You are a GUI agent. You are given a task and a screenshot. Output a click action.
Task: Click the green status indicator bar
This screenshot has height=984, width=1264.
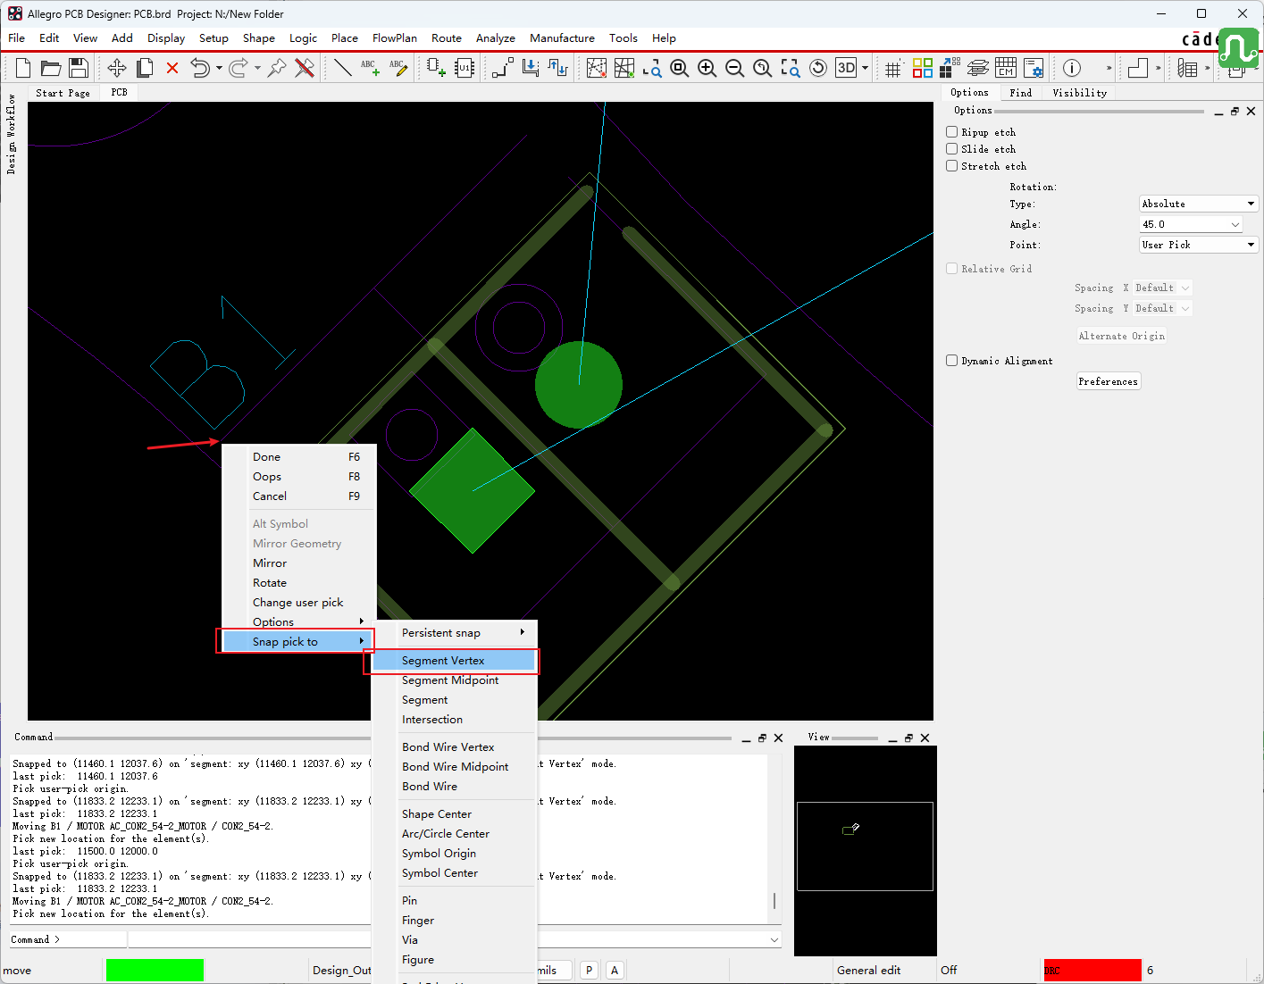155,971
